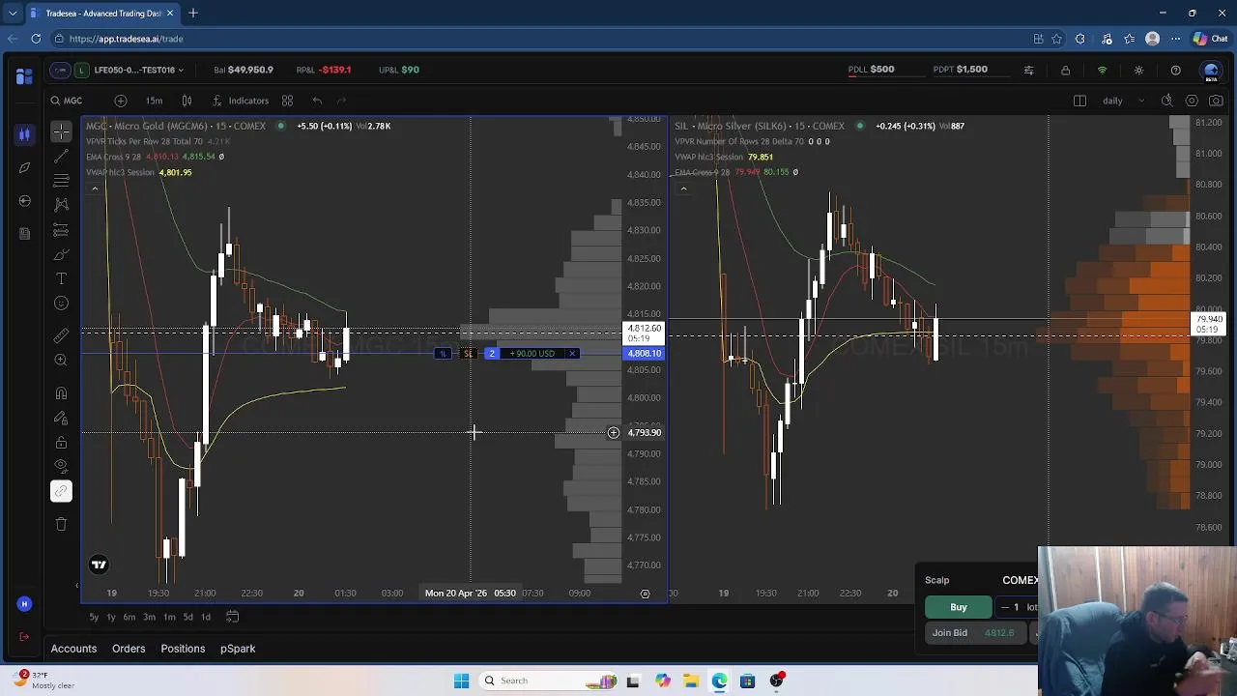
Task: Open the journal document icon in sidebar
Action: [x=24, y=233]
